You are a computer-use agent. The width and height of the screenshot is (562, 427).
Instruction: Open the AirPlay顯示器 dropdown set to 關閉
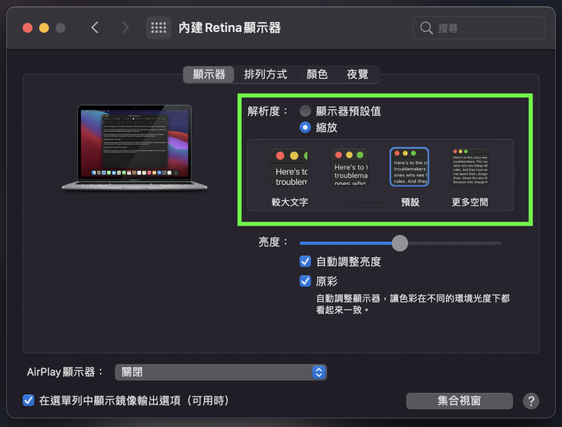click(x=221, y=372)
